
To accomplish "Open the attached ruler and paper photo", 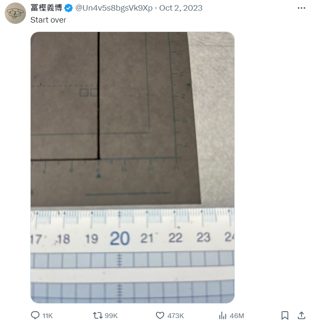I will (x=133, y=168).
